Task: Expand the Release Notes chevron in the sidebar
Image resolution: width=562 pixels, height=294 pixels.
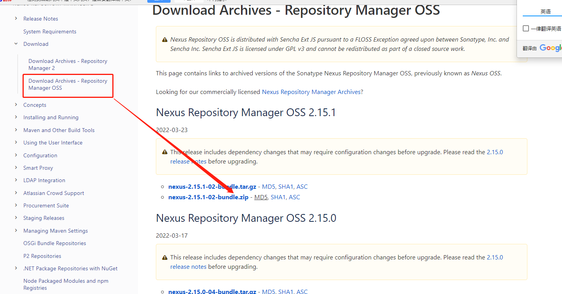Action: point(16,19)
